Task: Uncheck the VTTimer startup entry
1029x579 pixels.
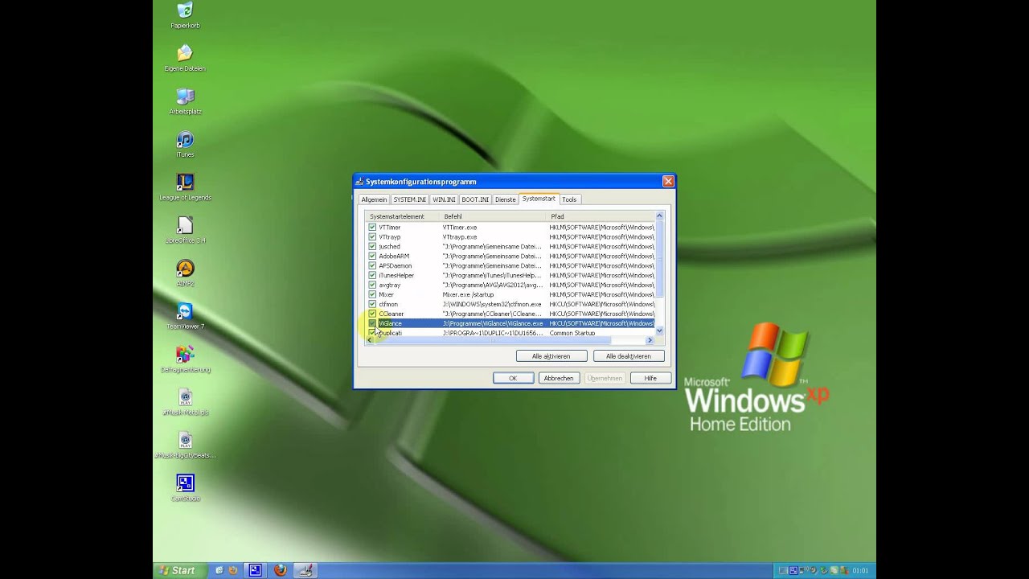Action: [372, 228]
